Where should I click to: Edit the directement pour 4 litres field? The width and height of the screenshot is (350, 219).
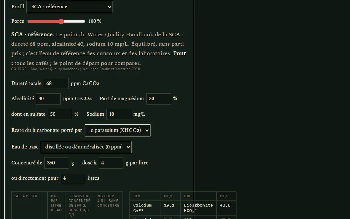73,178
